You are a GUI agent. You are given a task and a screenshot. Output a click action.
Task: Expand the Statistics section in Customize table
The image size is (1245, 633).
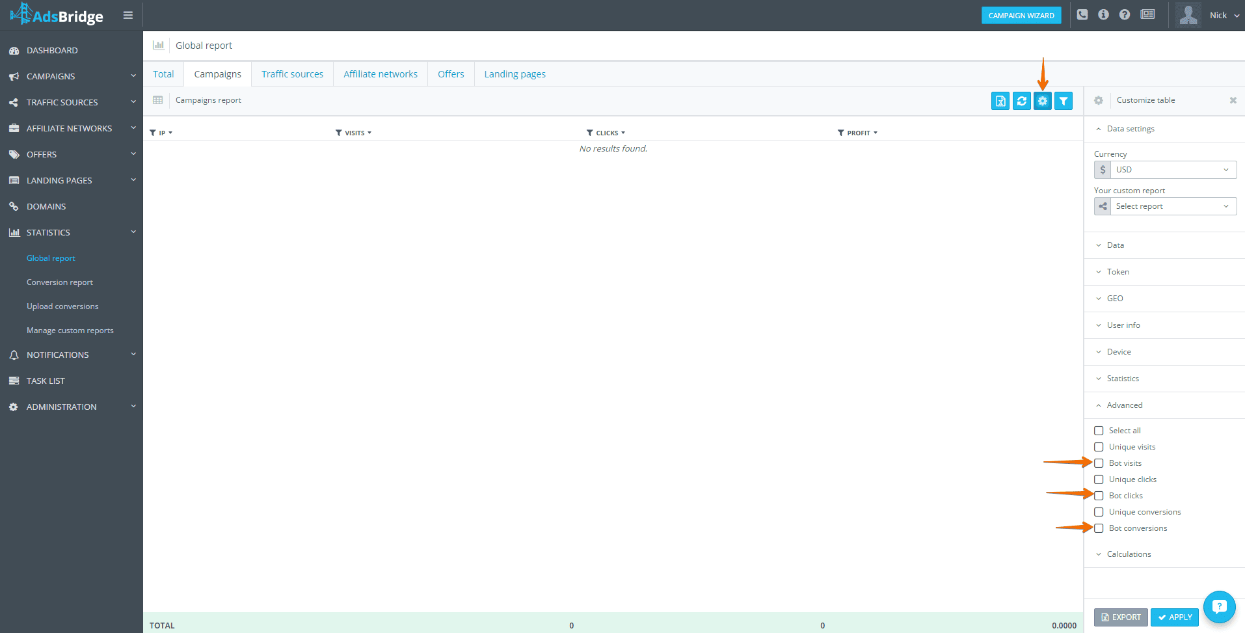[1164, 379]
